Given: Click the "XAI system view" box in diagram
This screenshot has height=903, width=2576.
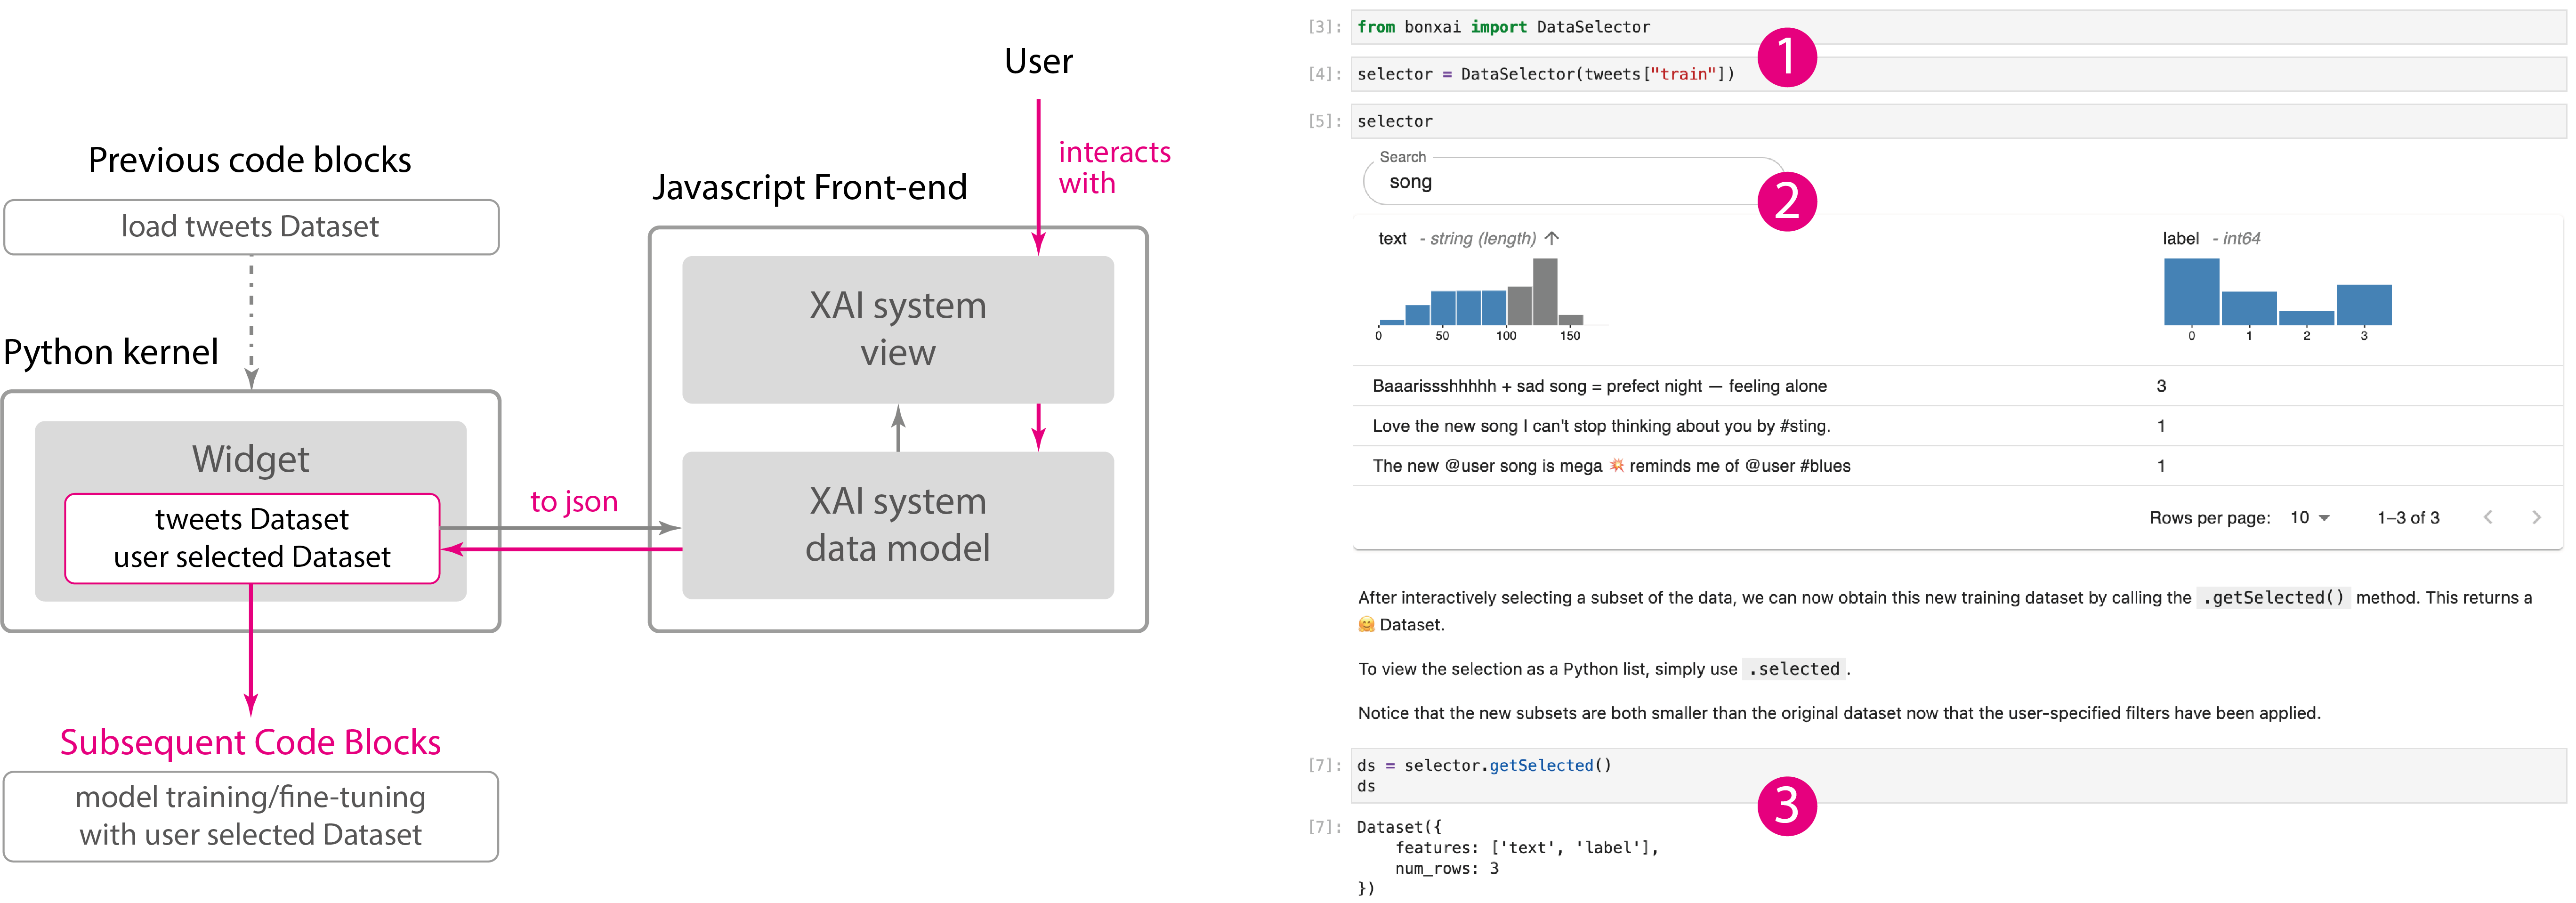Looking at the screenshot, I should pyautogui.click(x=898, y=329).
